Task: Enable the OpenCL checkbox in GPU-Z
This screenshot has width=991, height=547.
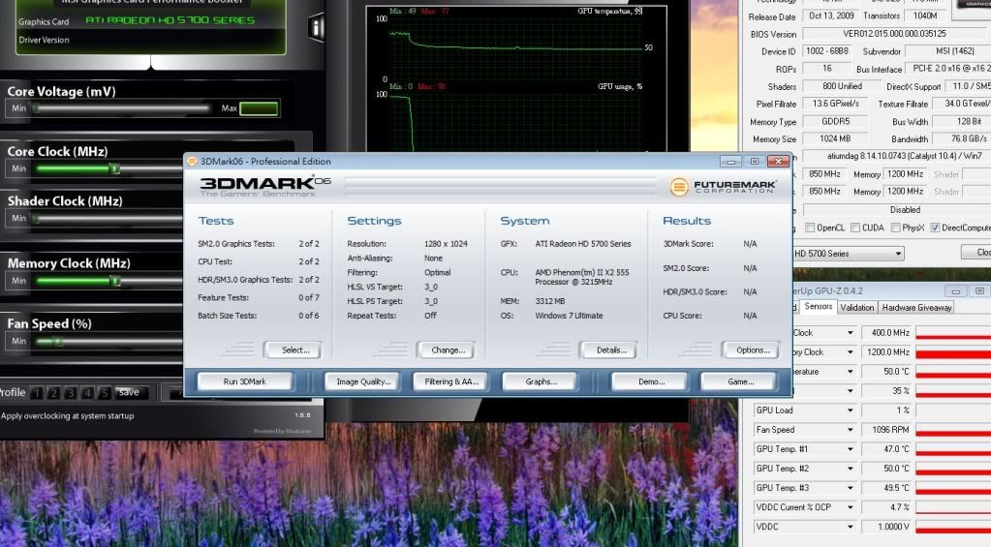Action: (810, 228)
